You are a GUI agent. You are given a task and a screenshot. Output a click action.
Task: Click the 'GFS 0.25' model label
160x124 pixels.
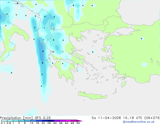(43, 118)
